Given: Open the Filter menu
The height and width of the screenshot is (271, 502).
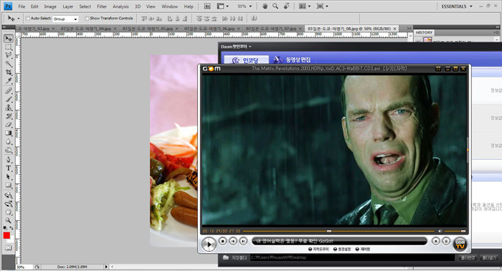Looking at the screenshot, I should click(x=102, y=6).
